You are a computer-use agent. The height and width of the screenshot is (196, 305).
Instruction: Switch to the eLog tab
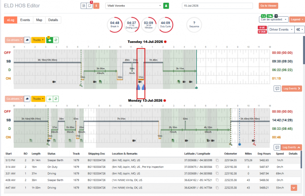click(10, 20)
